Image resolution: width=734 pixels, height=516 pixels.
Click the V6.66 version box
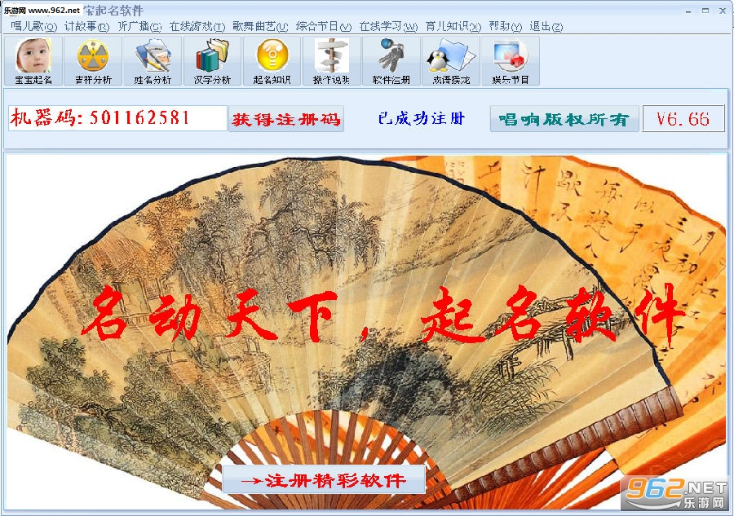pos(683,118)
